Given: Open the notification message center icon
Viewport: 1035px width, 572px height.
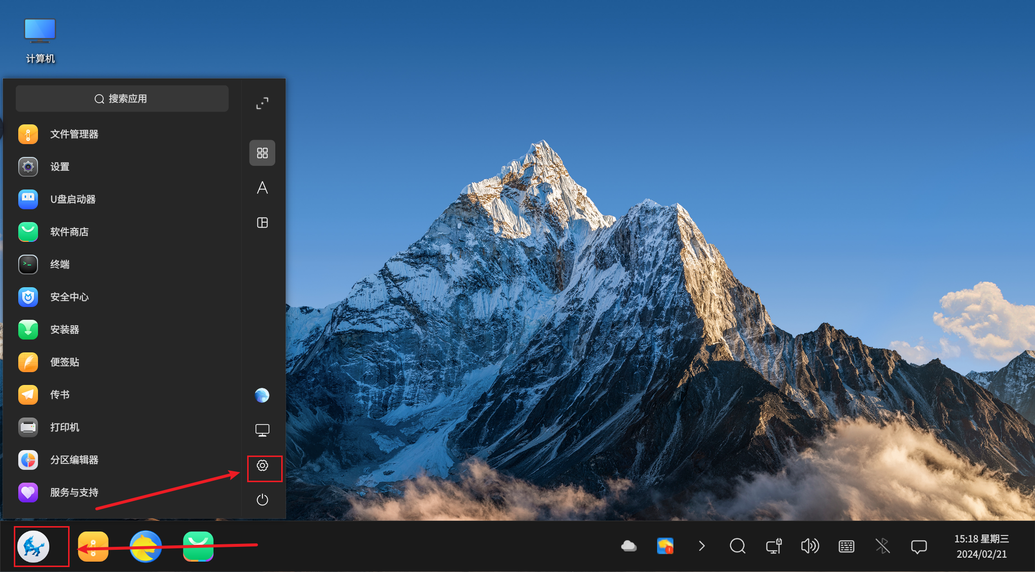Looking at the screenshot, I should pyautogui.click(x=919, y=546).
